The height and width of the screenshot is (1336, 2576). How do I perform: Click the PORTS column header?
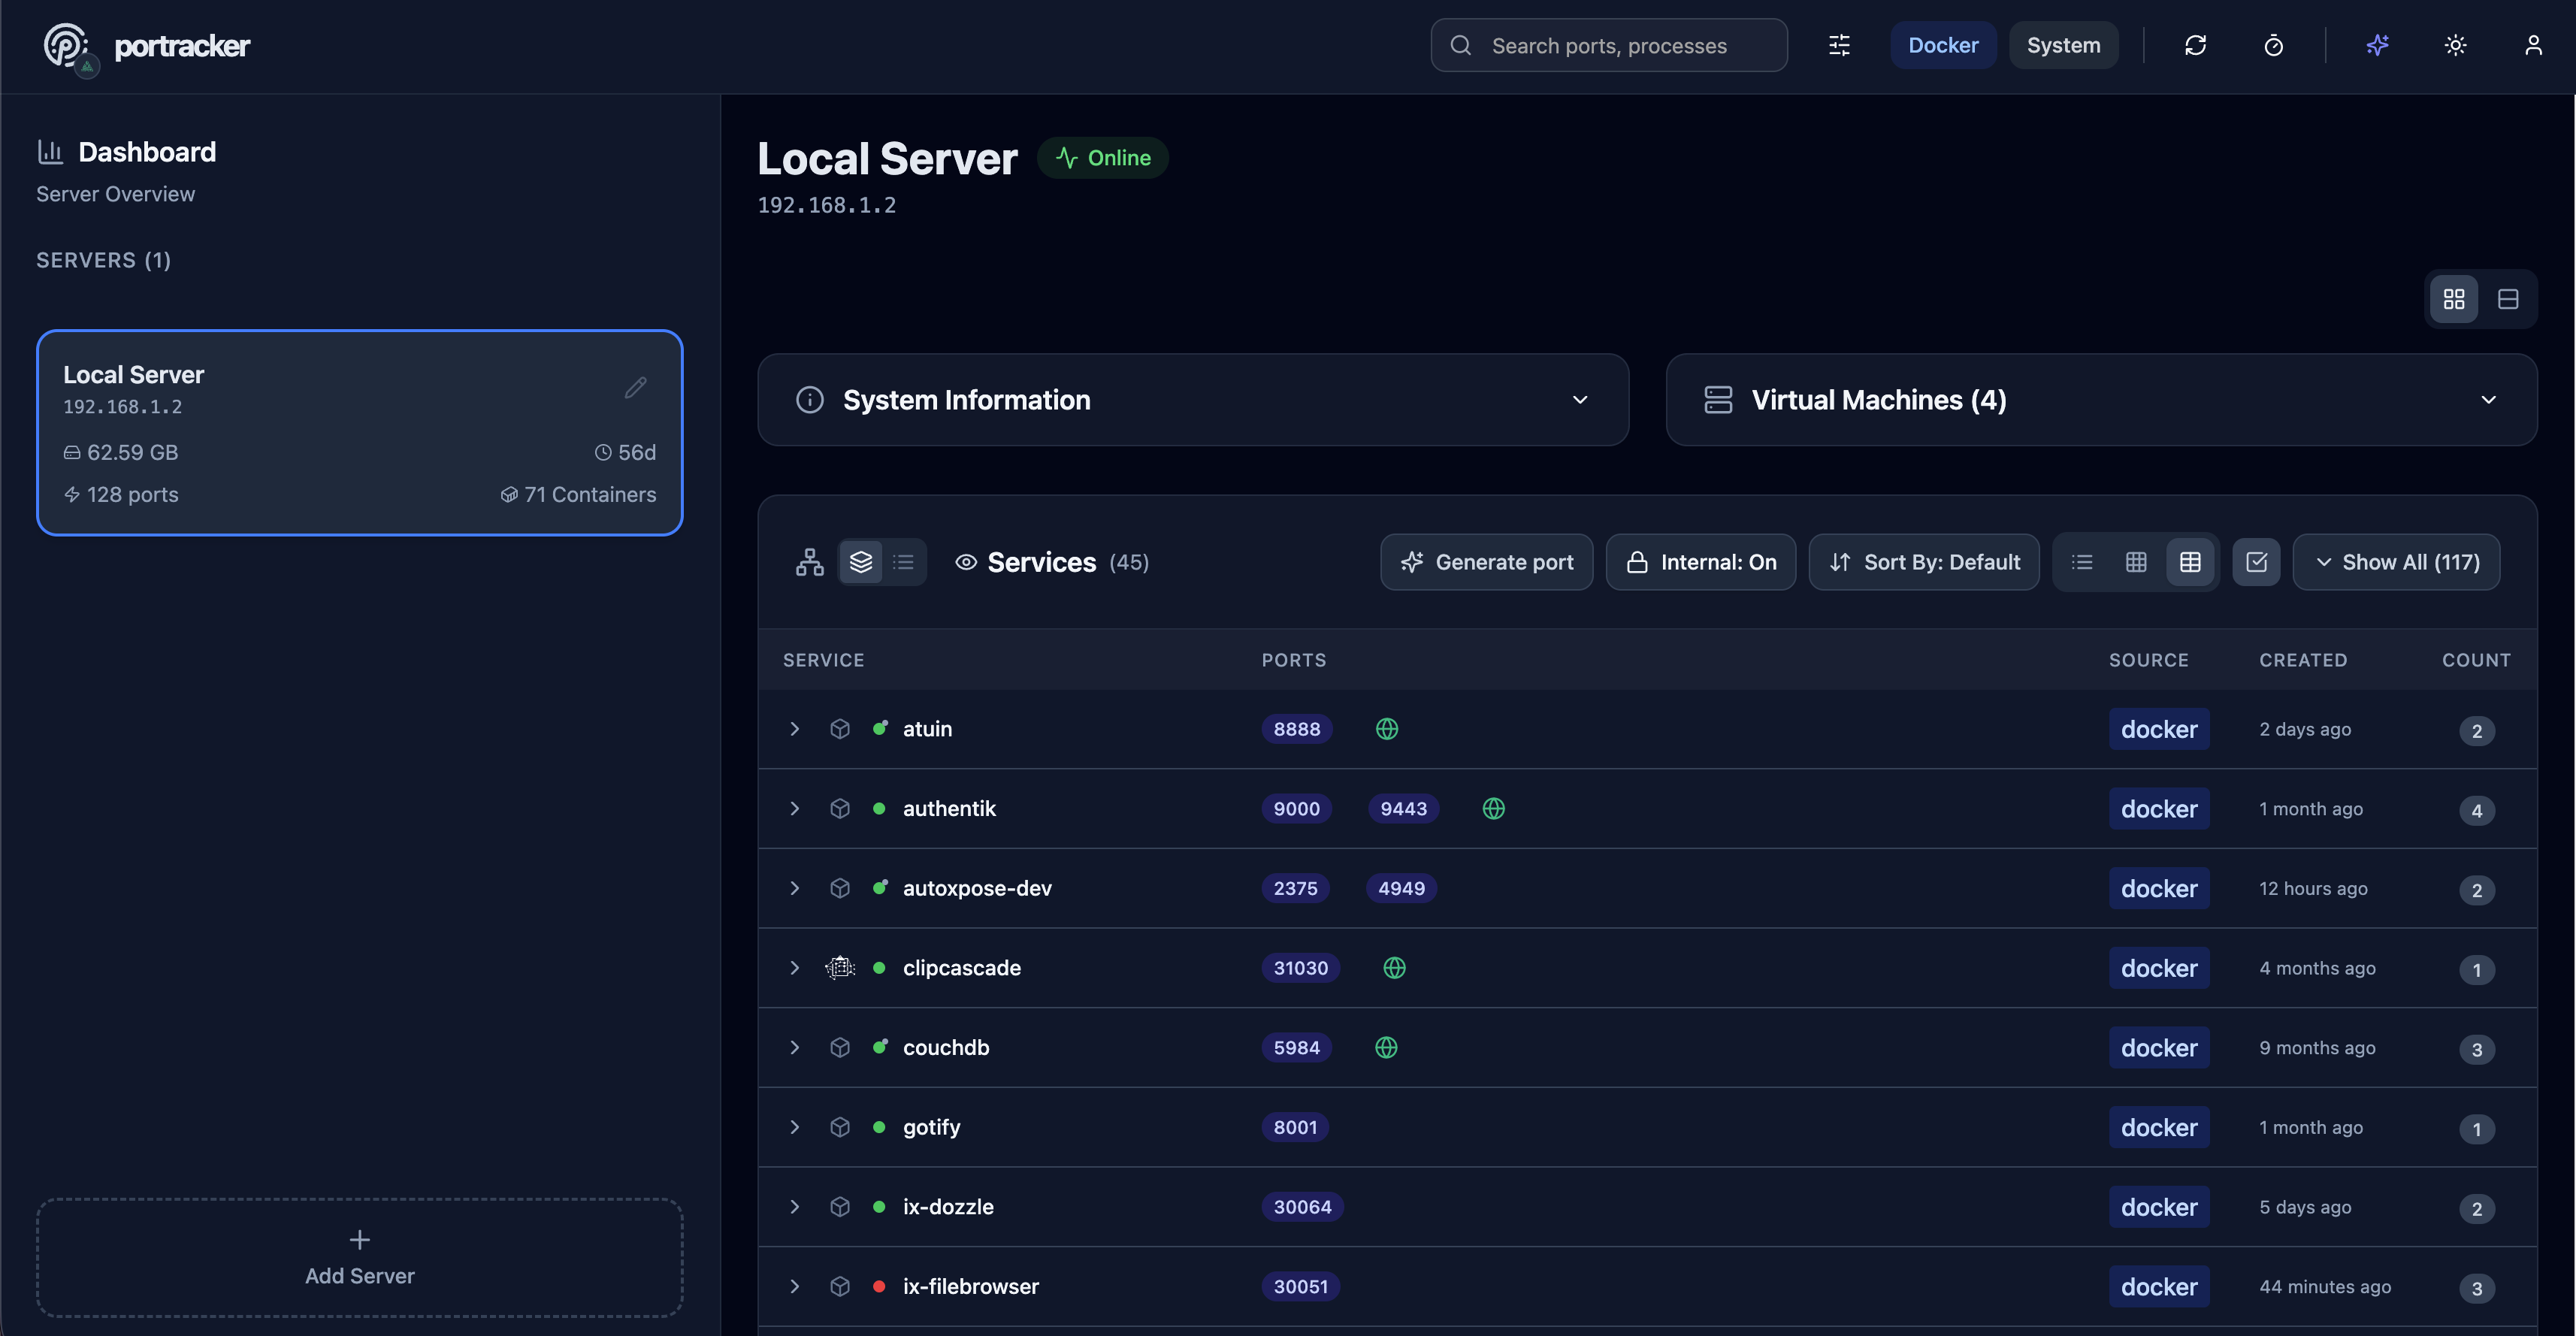pyautogui.click(x=1294, y=660)
